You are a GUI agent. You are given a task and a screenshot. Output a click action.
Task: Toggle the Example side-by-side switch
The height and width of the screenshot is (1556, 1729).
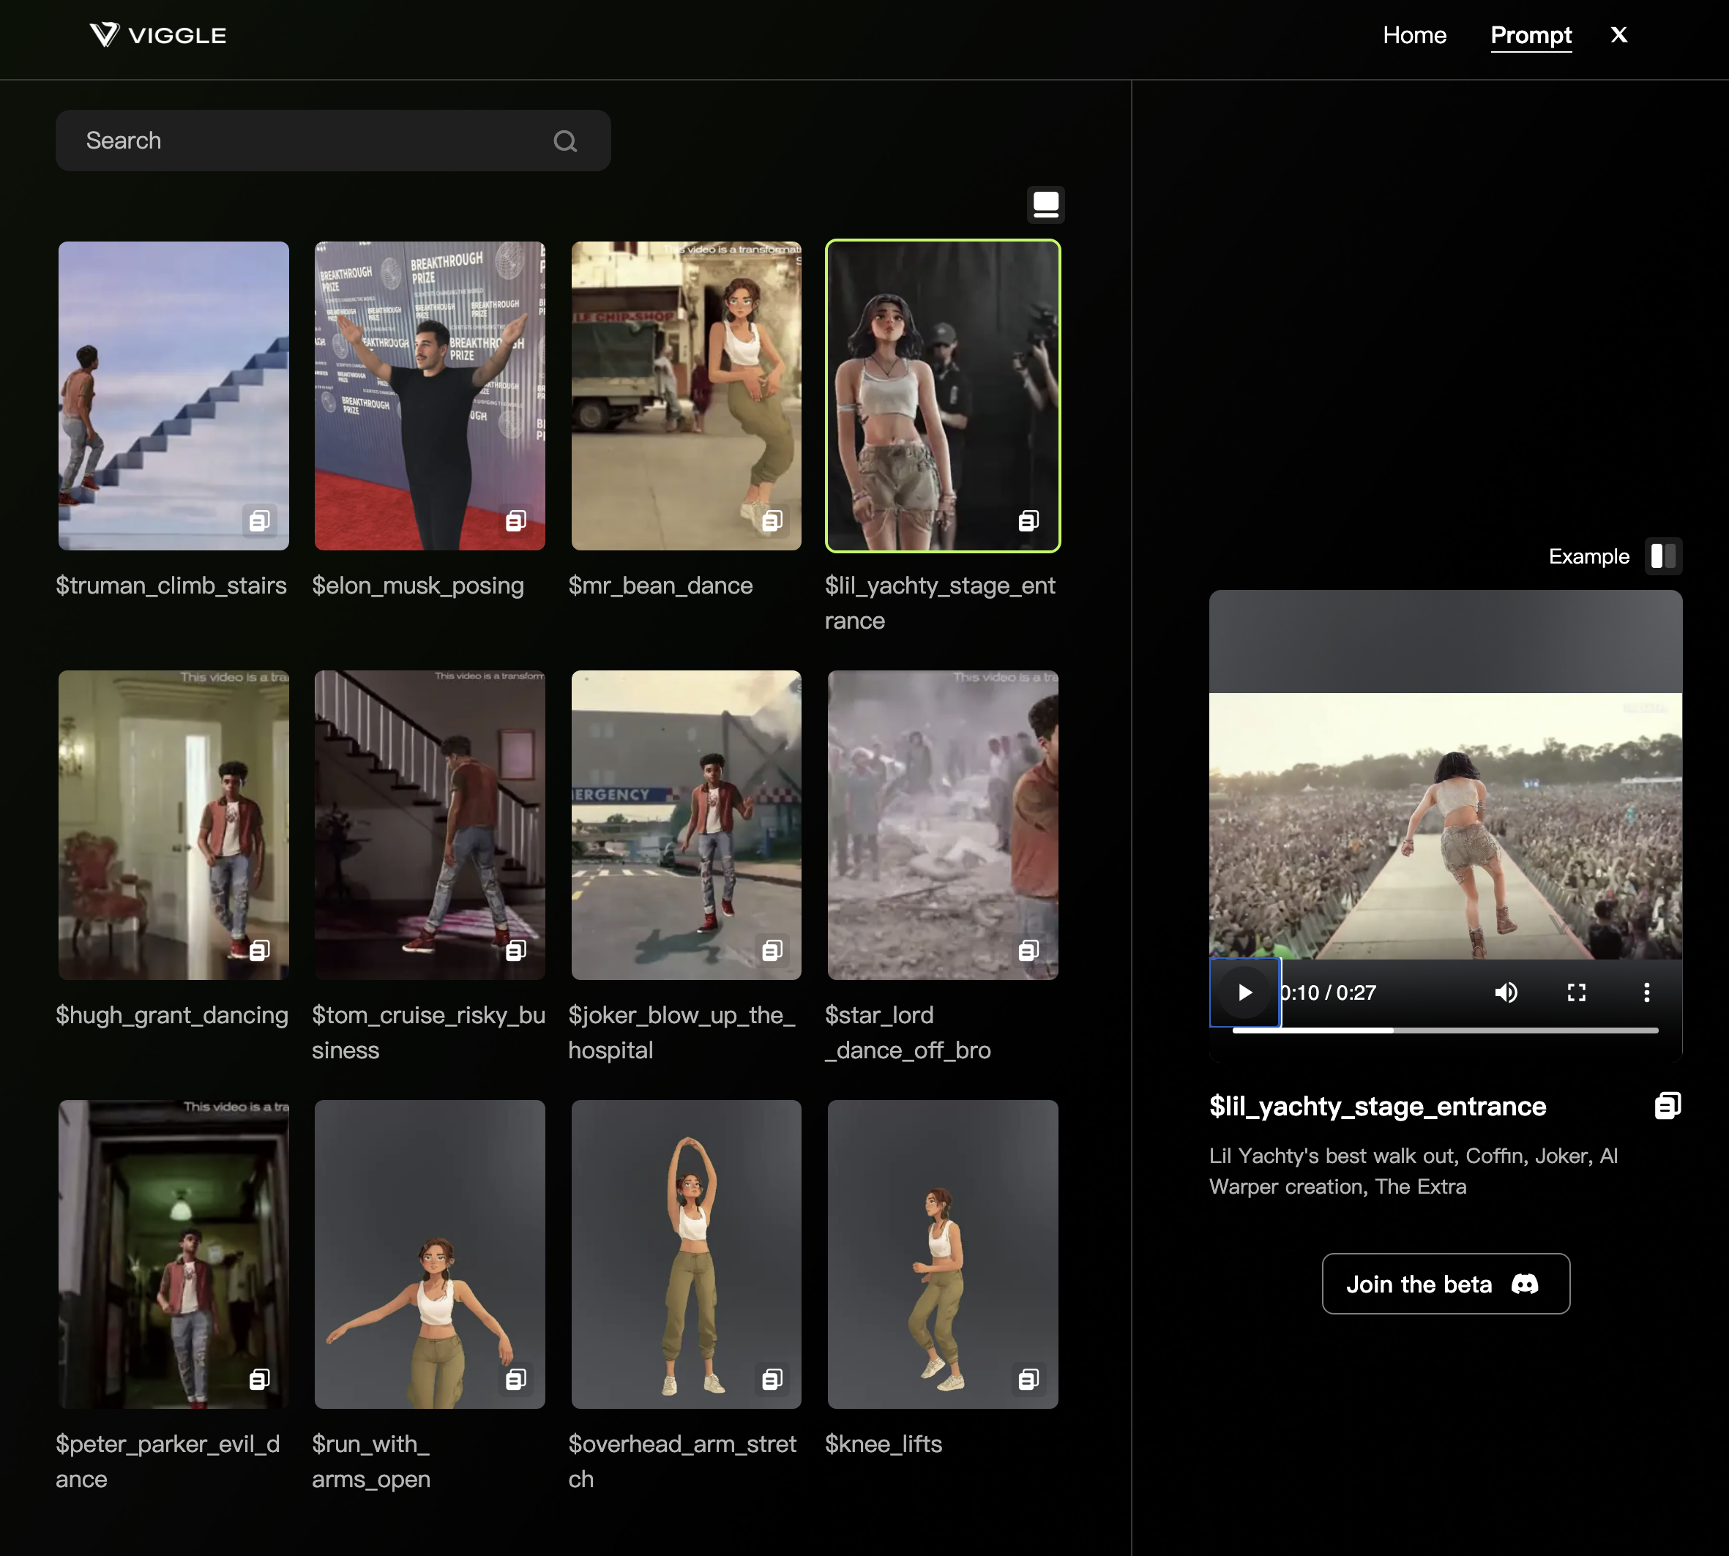pos(1663,556)
